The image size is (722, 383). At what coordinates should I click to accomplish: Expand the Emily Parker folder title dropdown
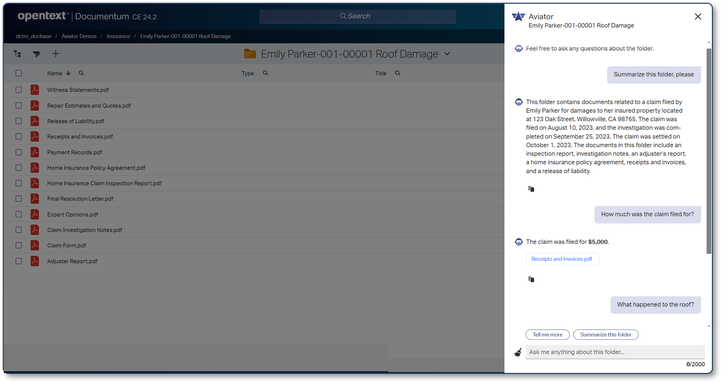point(447,54)
